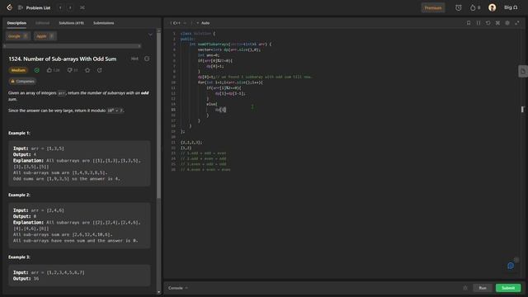The image size is (528, 297).
Task: Open the Auto mode dropdown
Action: (x=203, y=23)
